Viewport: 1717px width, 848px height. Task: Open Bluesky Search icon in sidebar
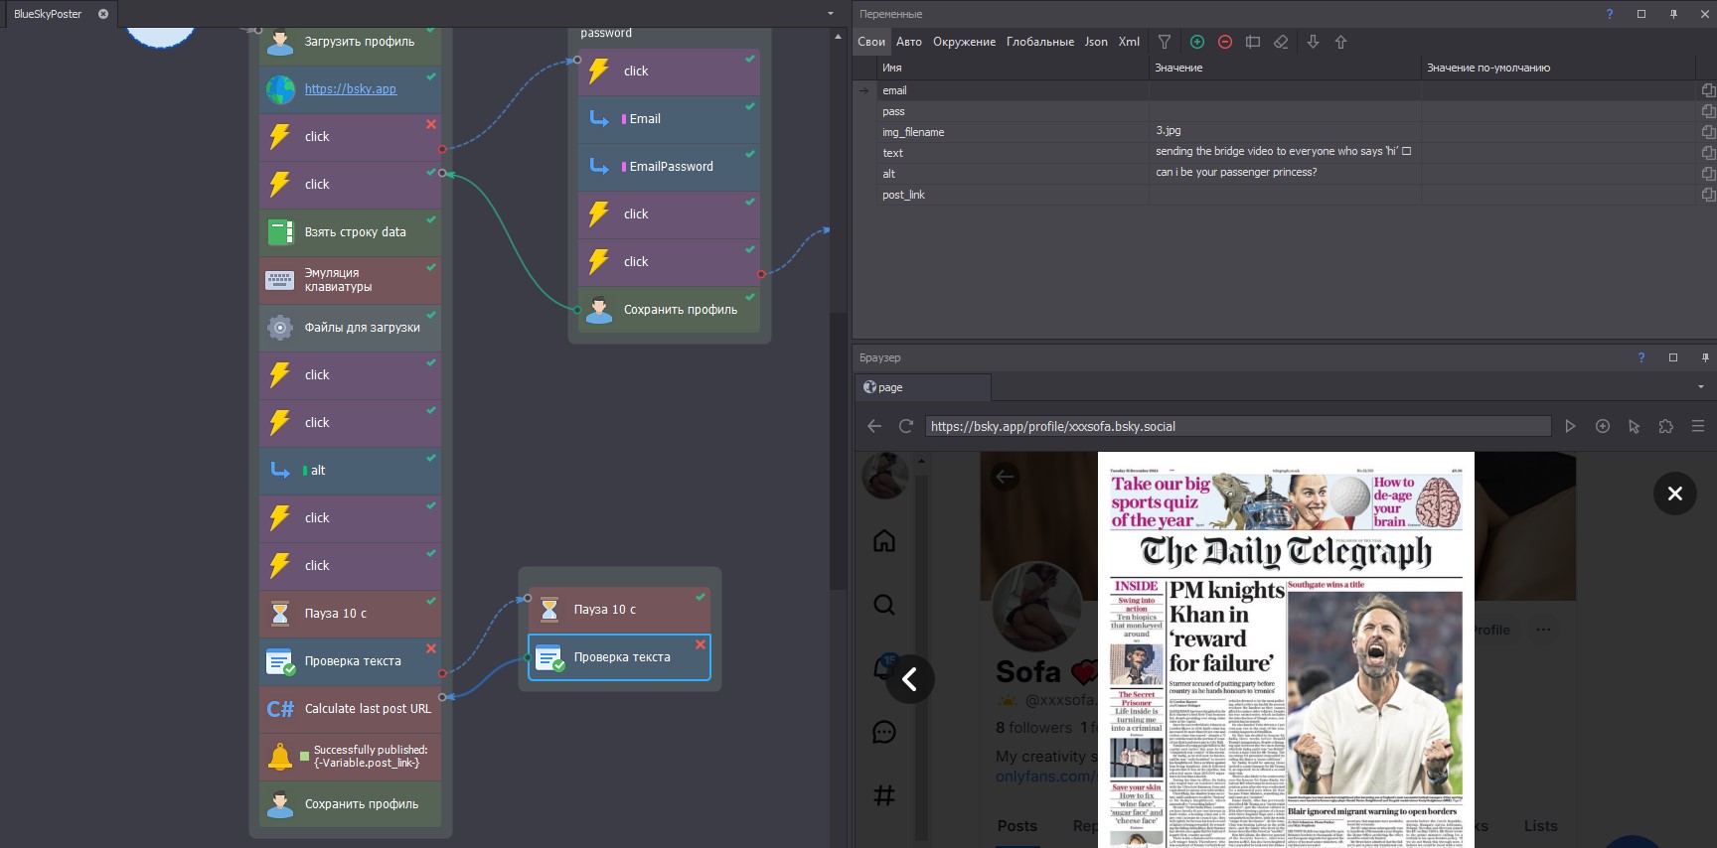tap(884, 605)
